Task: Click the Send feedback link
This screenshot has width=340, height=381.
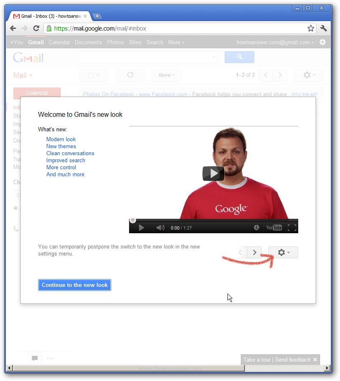Action: click(293, 360)
